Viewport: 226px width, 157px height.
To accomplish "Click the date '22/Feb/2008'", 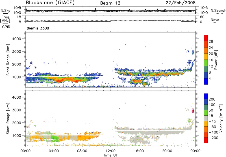I will coord(181,3).
